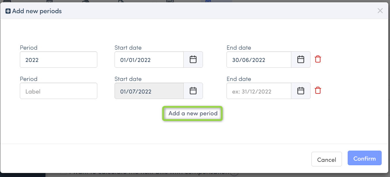390x177 pixels.
Task: Click the plus icon beside dialog title
Action: click(x=8, y=11)
